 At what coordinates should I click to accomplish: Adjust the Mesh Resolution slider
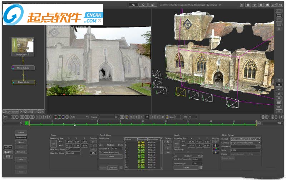pos(188,152)
